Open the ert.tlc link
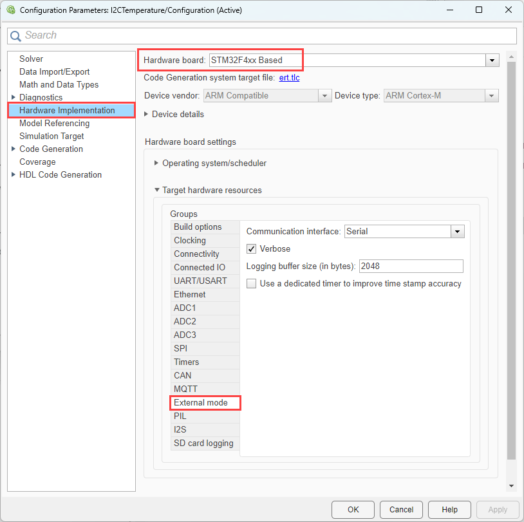The width and height of the screenshot is (524, 522). tap(289, 78)
